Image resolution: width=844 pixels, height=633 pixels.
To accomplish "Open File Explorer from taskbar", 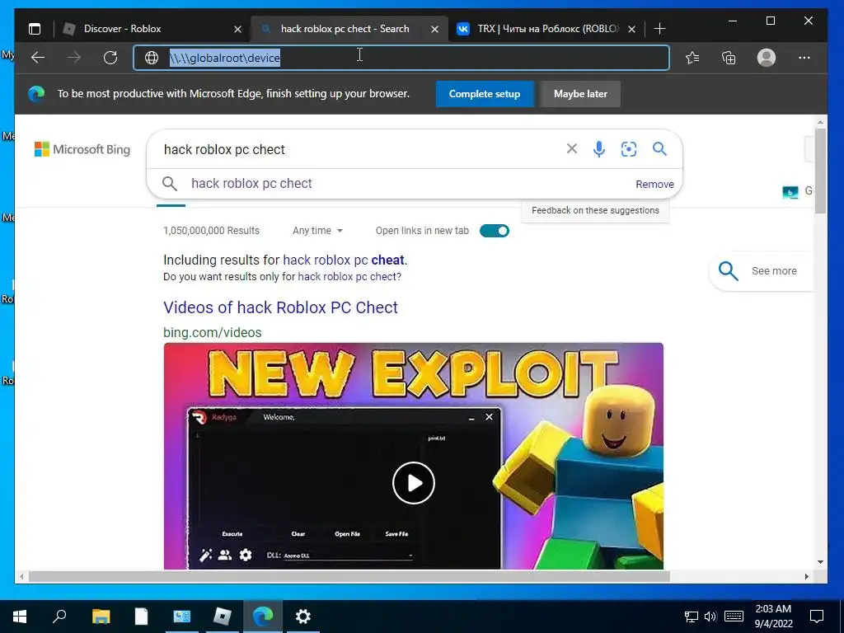I will coord(101,617).
